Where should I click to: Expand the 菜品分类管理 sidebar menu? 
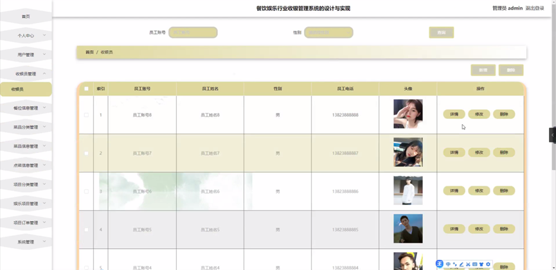26,127
